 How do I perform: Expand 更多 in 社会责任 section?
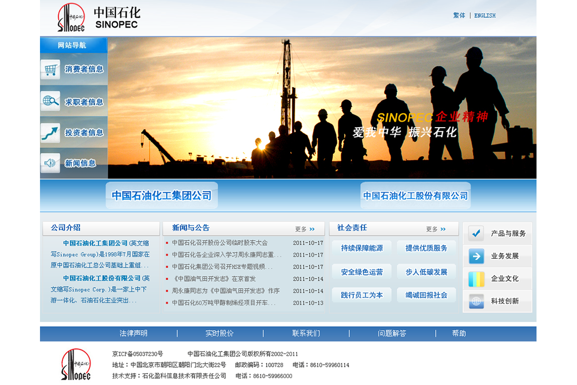tap(436, 229)
